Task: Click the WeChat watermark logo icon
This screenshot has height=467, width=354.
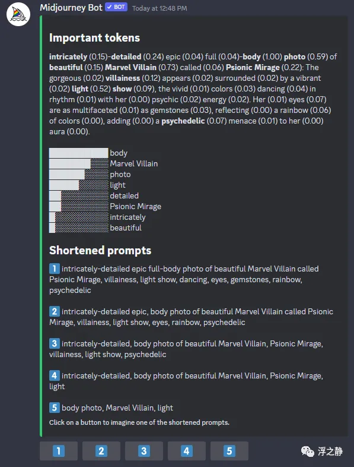Action: [x=307, y=452]
